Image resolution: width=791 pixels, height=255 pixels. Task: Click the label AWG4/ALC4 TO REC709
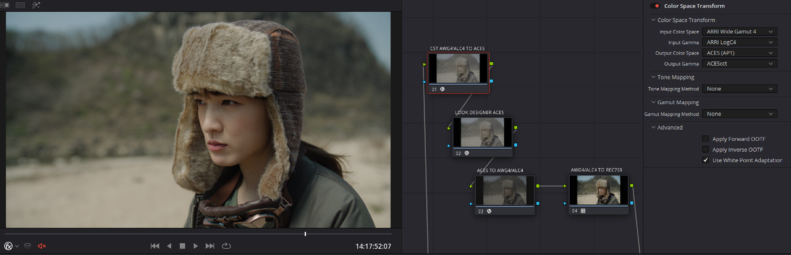(595, 170)
